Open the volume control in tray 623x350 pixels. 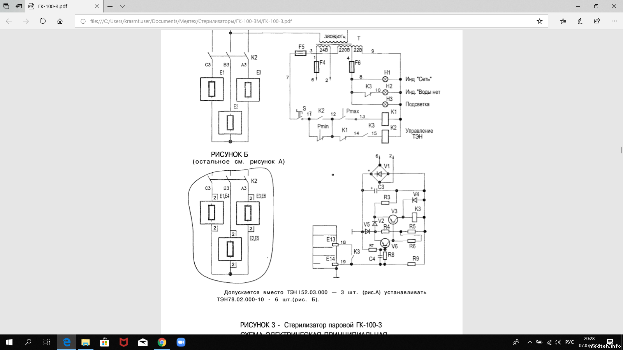(x=558, y=342)
